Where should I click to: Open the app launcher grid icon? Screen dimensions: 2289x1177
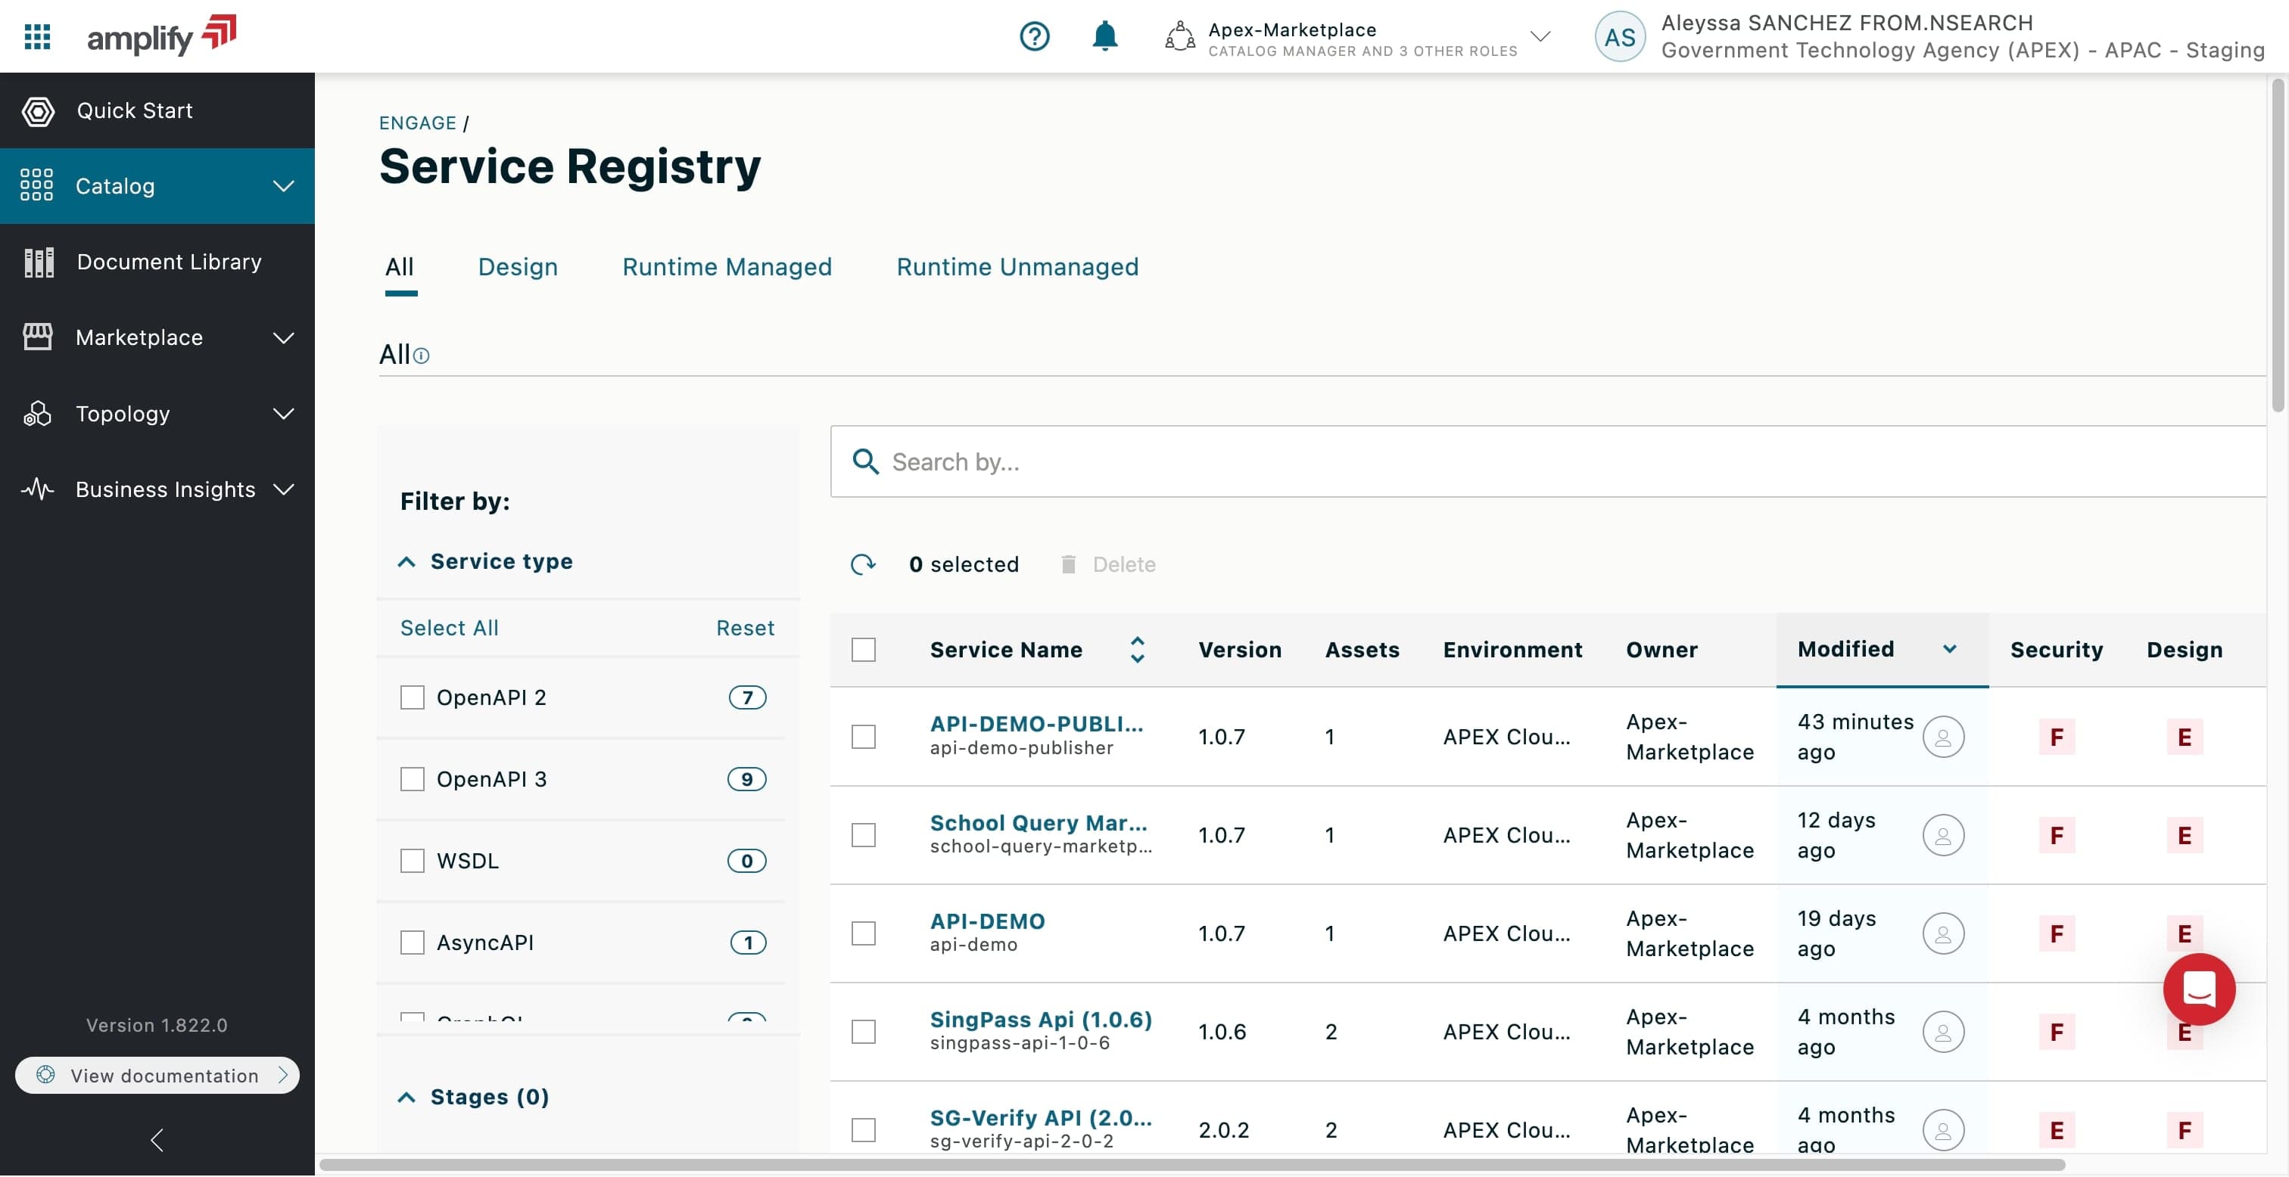click(37, 36)
